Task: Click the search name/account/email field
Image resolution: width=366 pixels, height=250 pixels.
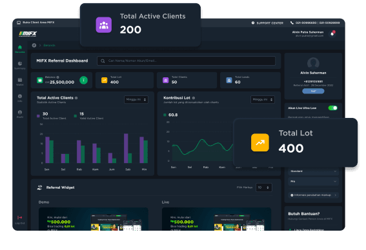Action: pyautogui.click(x=186, y=61)
